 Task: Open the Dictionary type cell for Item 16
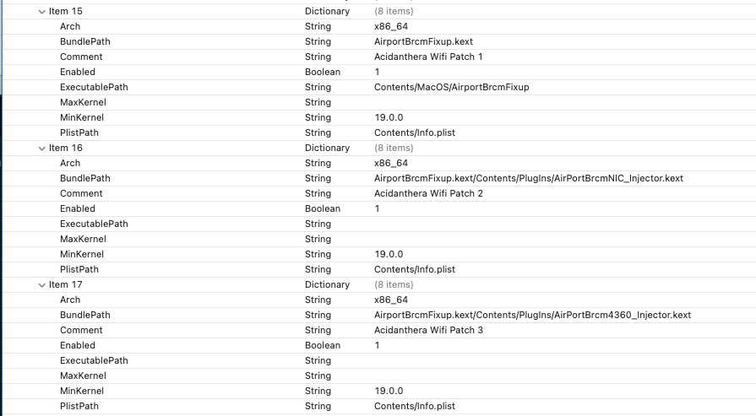[327, 149]
